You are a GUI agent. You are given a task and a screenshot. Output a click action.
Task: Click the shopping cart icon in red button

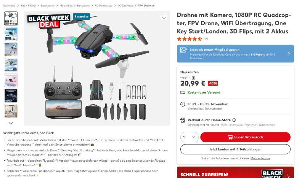(230, 137)
